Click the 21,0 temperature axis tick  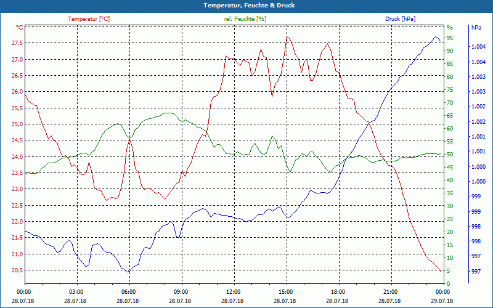pos(17,254)
